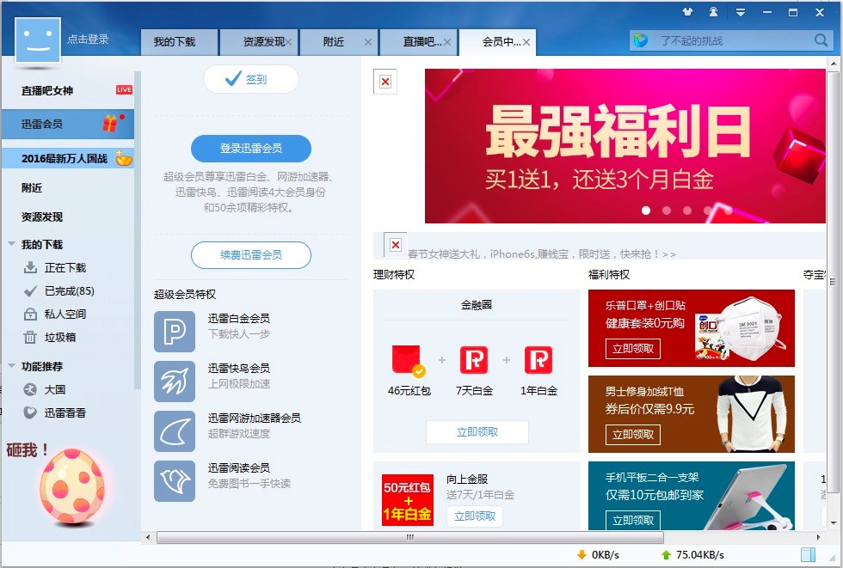Click the 迅雷看看 icon in sidebar

click(31, 412)
